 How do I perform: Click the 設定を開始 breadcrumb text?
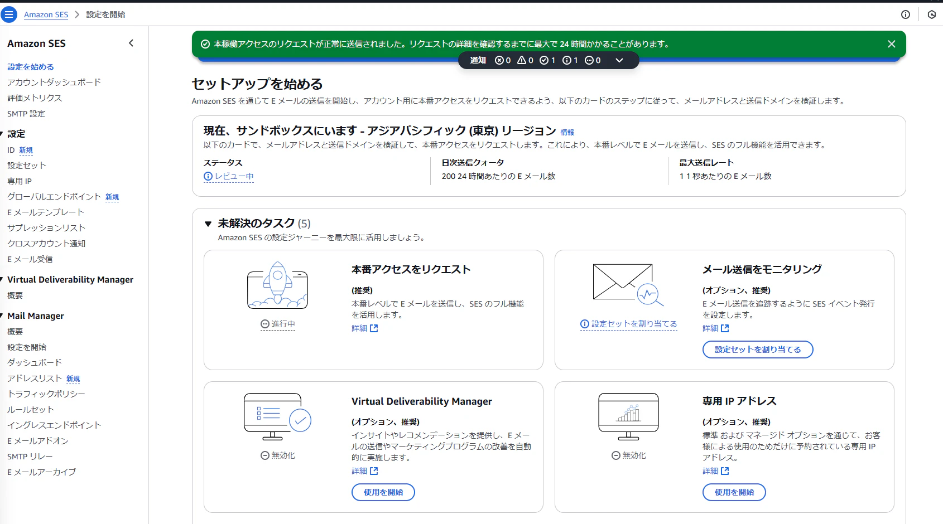point(105,14)
